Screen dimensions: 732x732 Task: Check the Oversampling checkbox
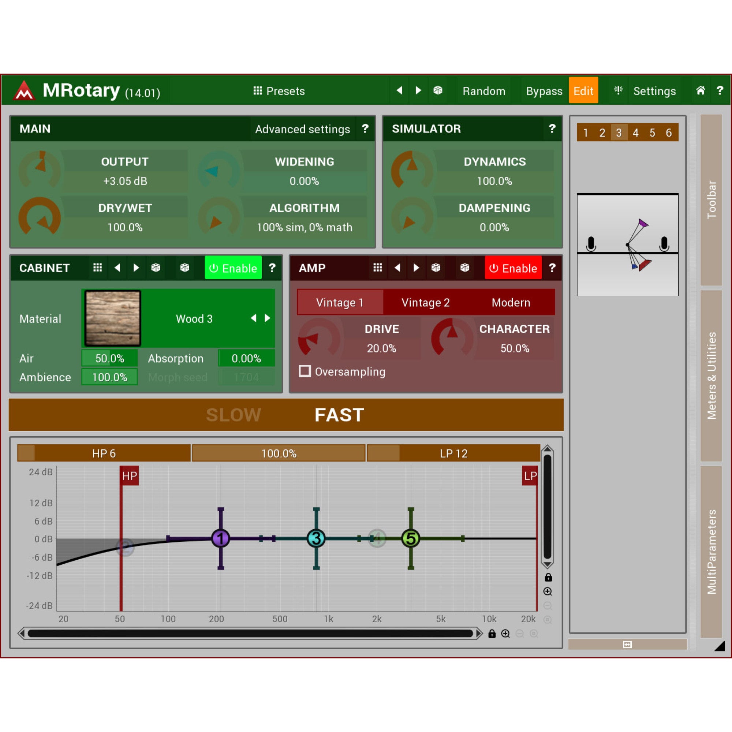[x=305, y=371]
